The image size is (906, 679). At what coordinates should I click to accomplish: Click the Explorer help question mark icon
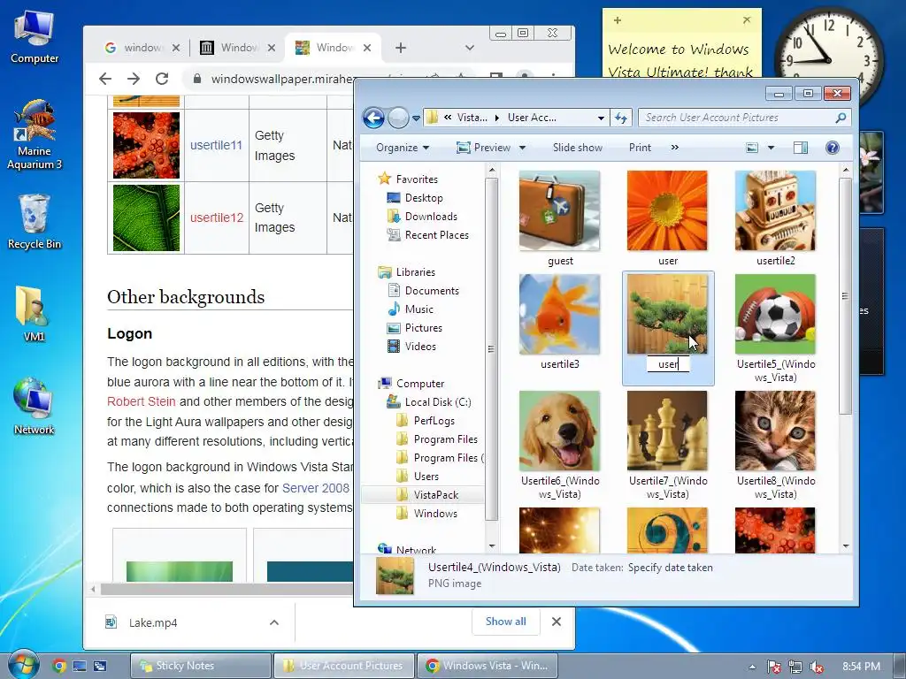(x=832, y=148)
